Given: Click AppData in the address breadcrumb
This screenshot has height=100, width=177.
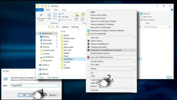Looking at the screenshot, I should coord(65,27).
